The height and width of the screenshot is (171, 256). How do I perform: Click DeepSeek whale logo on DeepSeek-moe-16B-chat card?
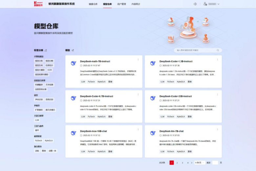pos(74,133)
